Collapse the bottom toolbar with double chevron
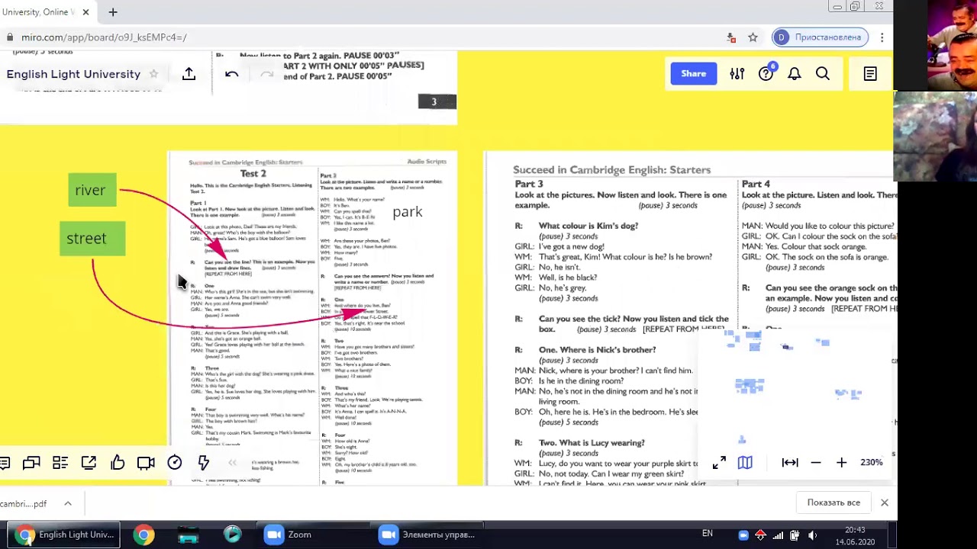Image resolution: width=977 pixels, height=549 pixels. (232, 463)
